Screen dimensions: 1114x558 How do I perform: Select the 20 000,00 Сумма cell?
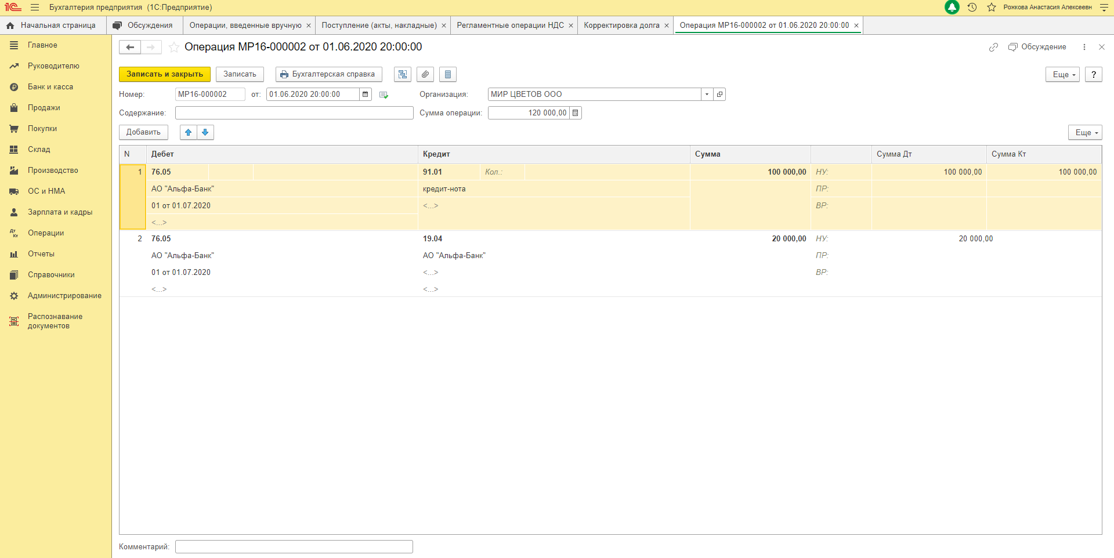[750, 239]
